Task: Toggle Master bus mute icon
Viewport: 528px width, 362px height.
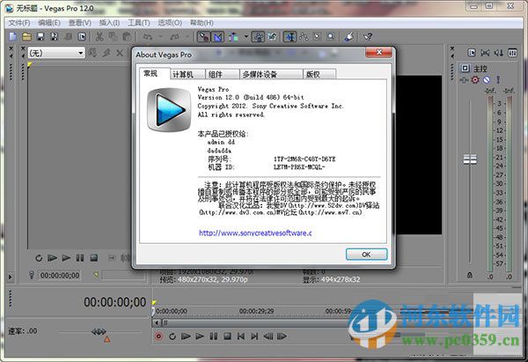Action: [x=487, y=80]
